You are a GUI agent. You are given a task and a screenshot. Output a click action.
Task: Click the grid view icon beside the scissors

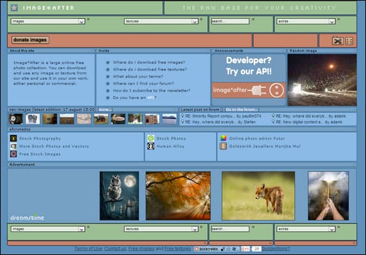tap(349, 41)
